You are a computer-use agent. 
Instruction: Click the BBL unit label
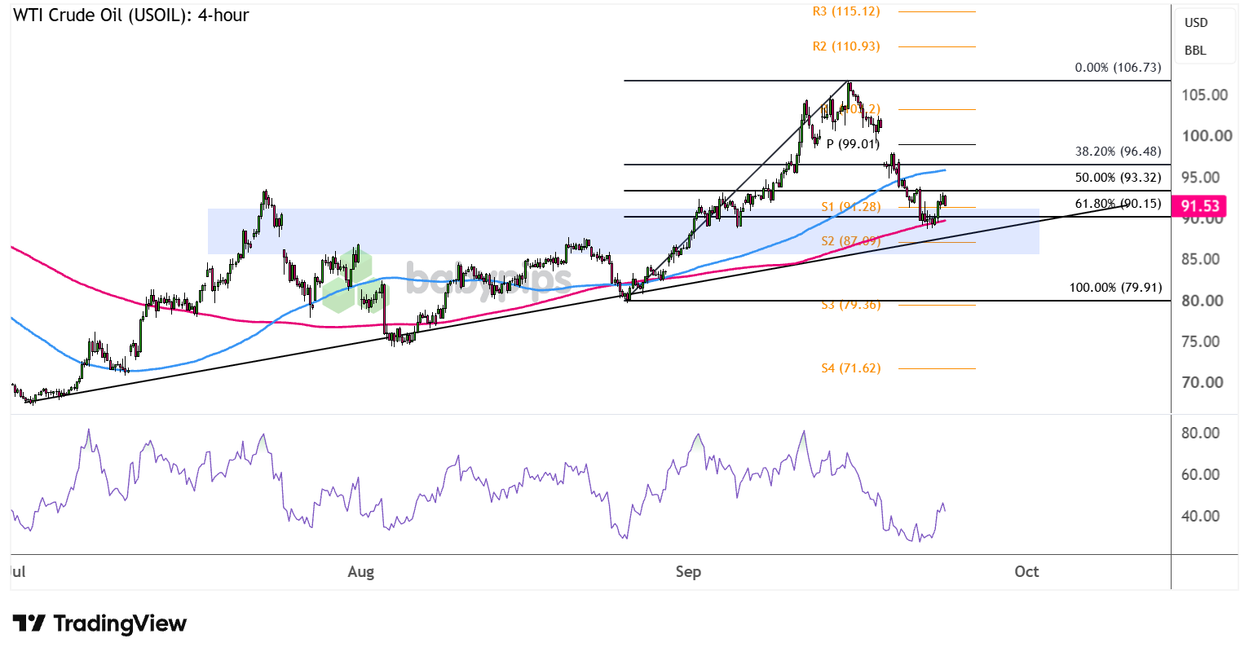1196,51
